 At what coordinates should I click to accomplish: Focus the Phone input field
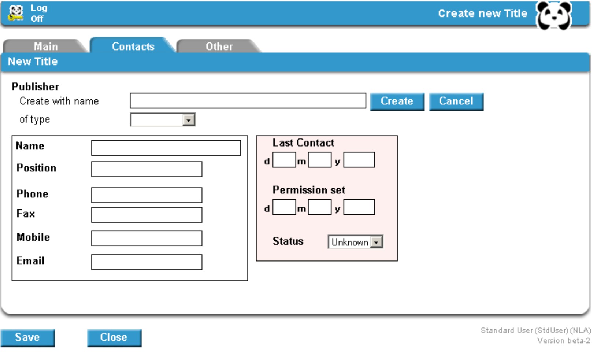click(x=147, y=195)
